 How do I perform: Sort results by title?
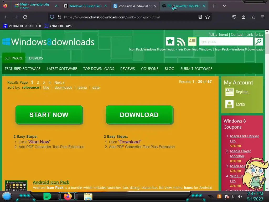coord(46,87)
